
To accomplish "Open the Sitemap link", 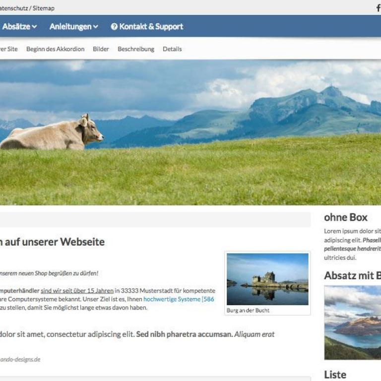I will [x=44, y=8].
